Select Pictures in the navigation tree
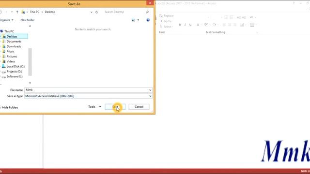 click(x=12, y=57)
